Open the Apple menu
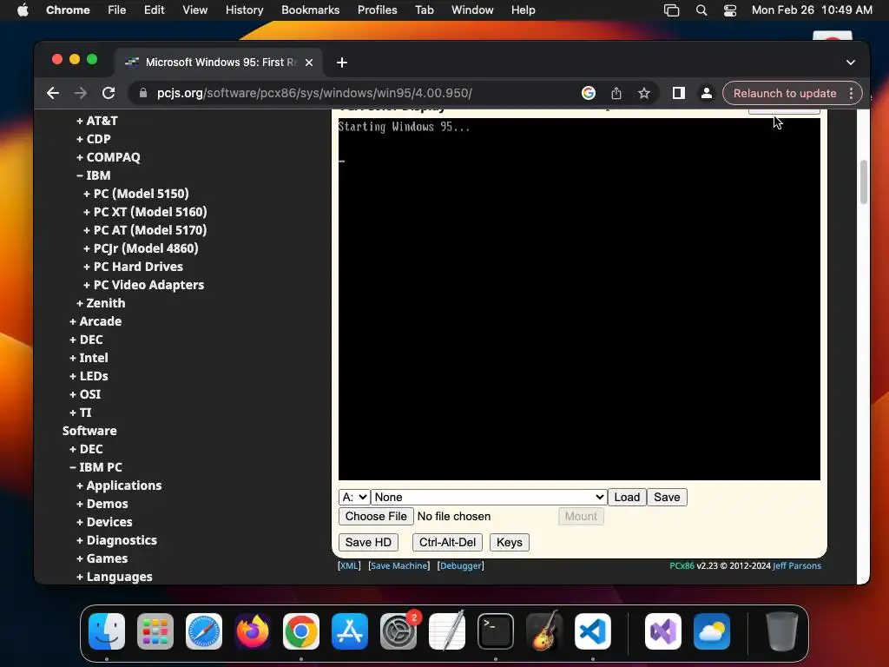 click(x=23, y=10)
